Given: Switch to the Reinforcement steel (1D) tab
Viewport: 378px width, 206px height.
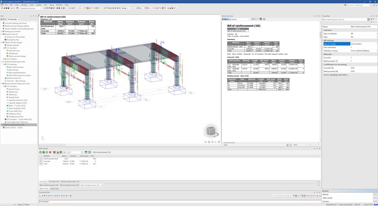Looking at the screenshot, I should tap(70, 182).
